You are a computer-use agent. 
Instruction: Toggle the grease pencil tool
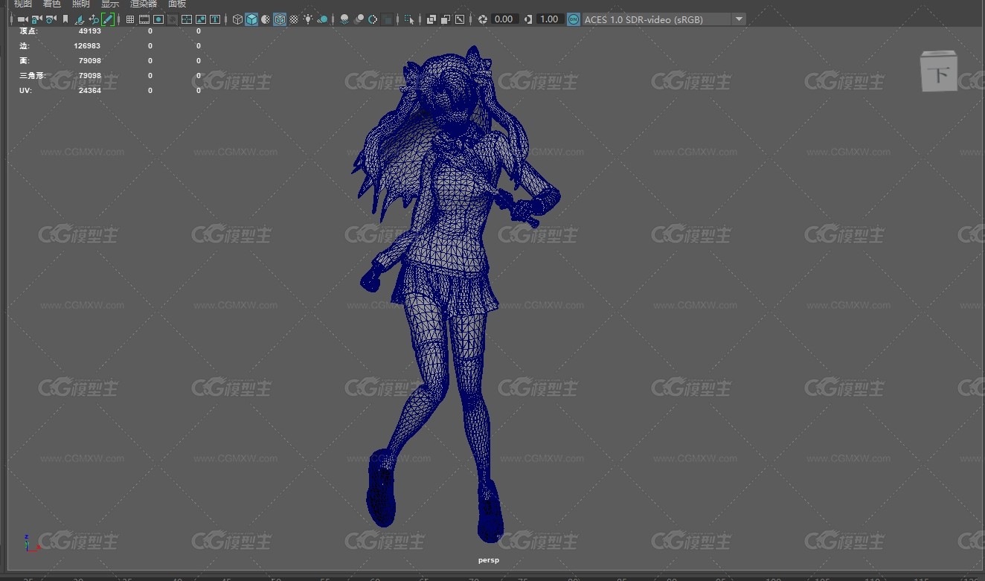pos(108,19)
